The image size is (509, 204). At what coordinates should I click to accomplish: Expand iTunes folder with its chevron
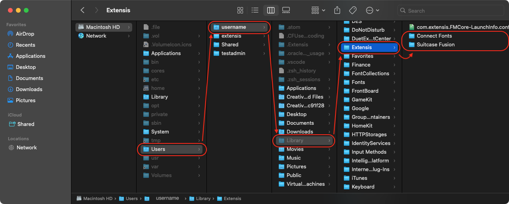394,178
